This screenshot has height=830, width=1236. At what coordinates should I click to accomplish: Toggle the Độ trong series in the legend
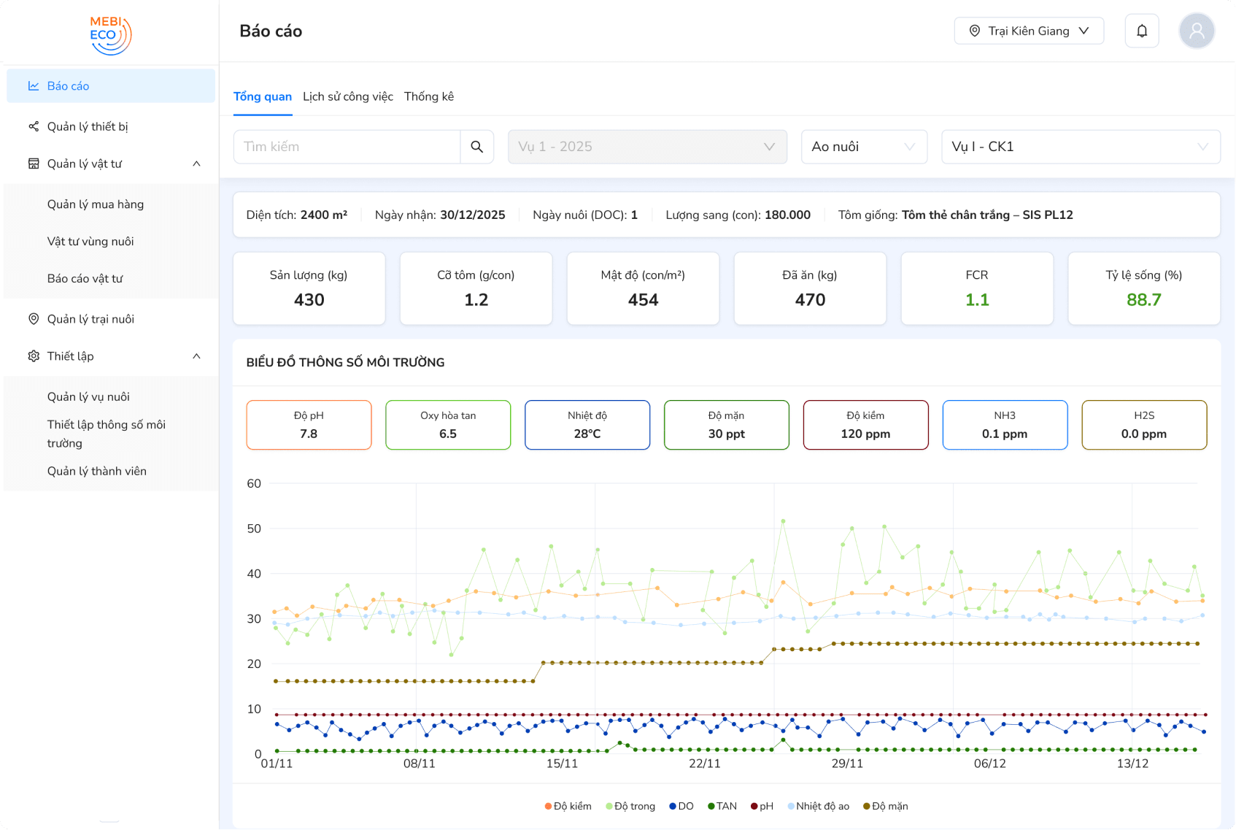(x=630, y=807)
